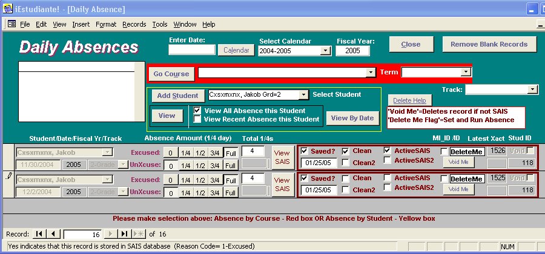Go to first record navigation button

[39, 234]
